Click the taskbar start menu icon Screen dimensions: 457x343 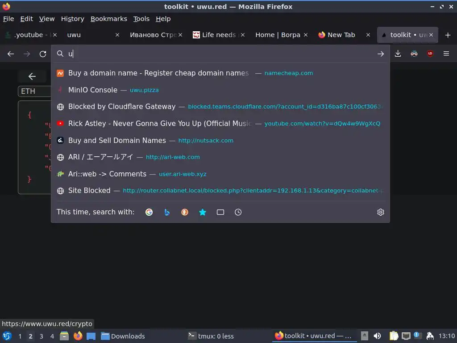coord(7,336)
